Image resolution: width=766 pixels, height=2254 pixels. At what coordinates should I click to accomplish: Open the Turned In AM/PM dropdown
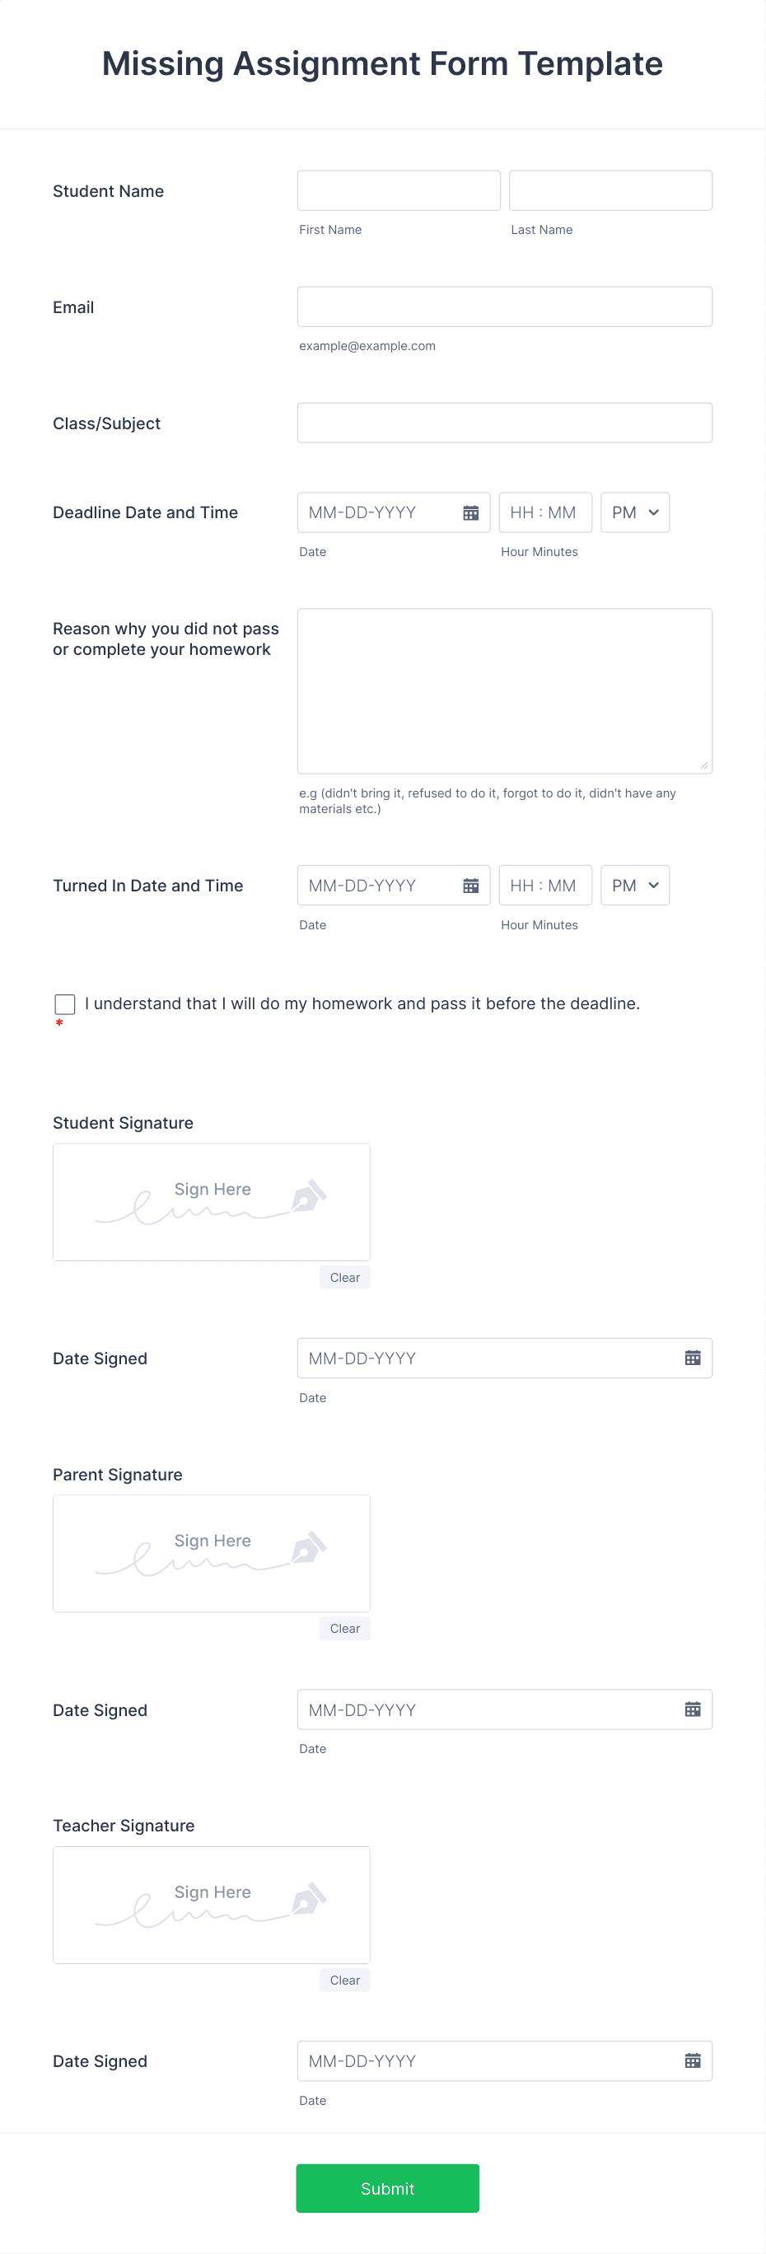pos(634,885)
